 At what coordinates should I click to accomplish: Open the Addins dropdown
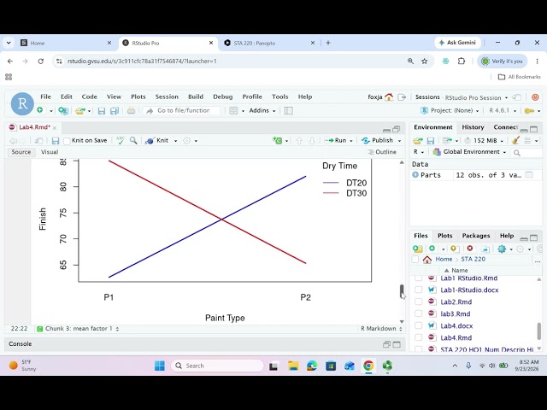tap(262, 110)
